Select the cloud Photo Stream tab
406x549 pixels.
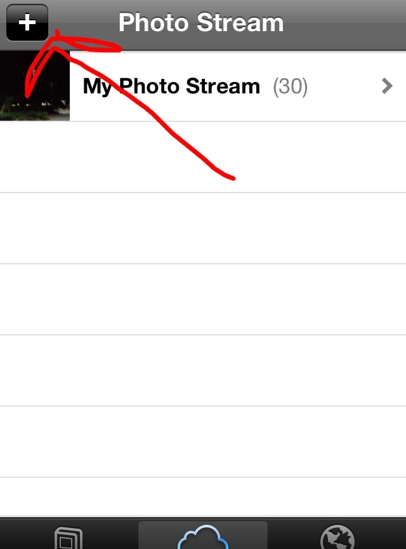203,537
